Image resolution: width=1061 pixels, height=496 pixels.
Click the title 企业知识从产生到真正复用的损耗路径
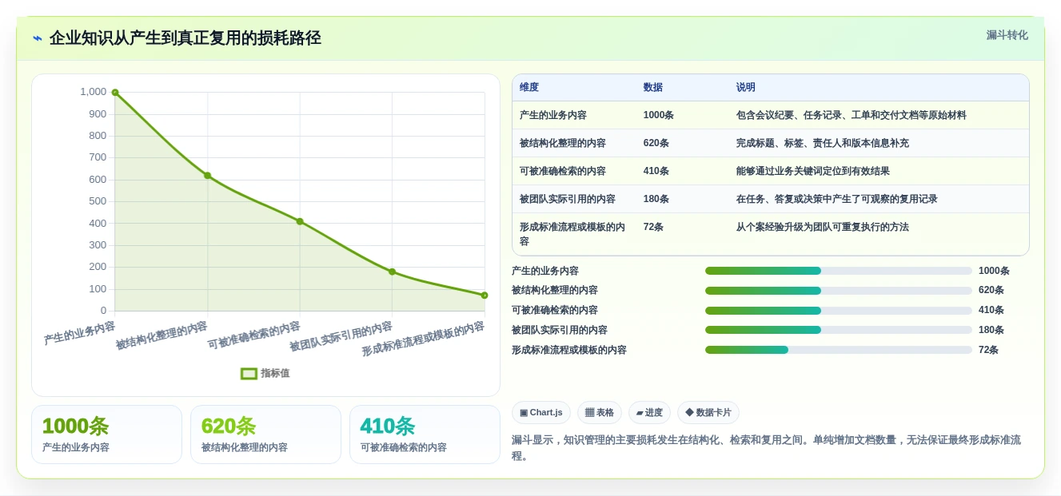tap(185, 38)
